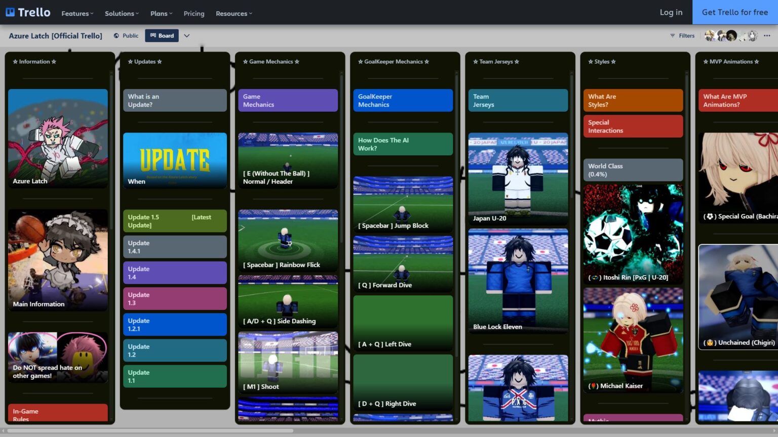Viewport: 778px width, 437px height.
Task: Click the Pricing link
Action: point(194,14)
